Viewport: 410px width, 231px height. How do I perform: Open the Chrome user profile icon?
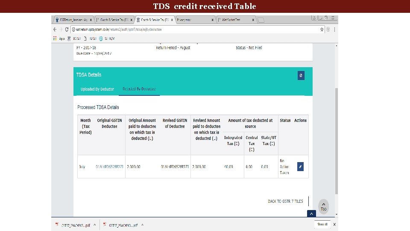[x=314, y=18]
